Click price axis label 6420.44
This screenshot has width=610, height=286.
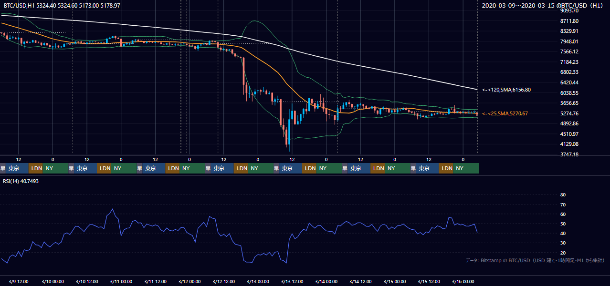(x=569, y=82)
